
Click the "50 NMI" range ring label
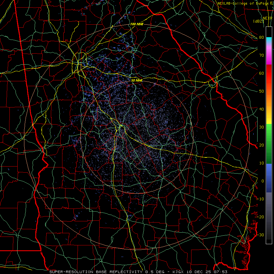tap(137, 81)
